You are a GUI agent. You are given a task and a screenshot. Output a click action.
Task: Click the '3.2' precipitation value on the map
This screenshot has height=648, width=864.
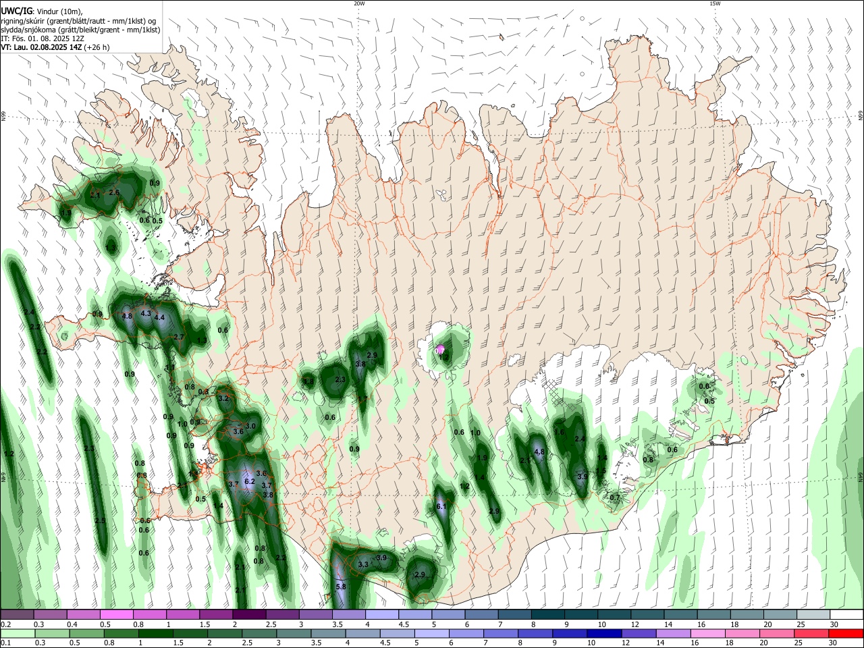[x=224, y=399]
